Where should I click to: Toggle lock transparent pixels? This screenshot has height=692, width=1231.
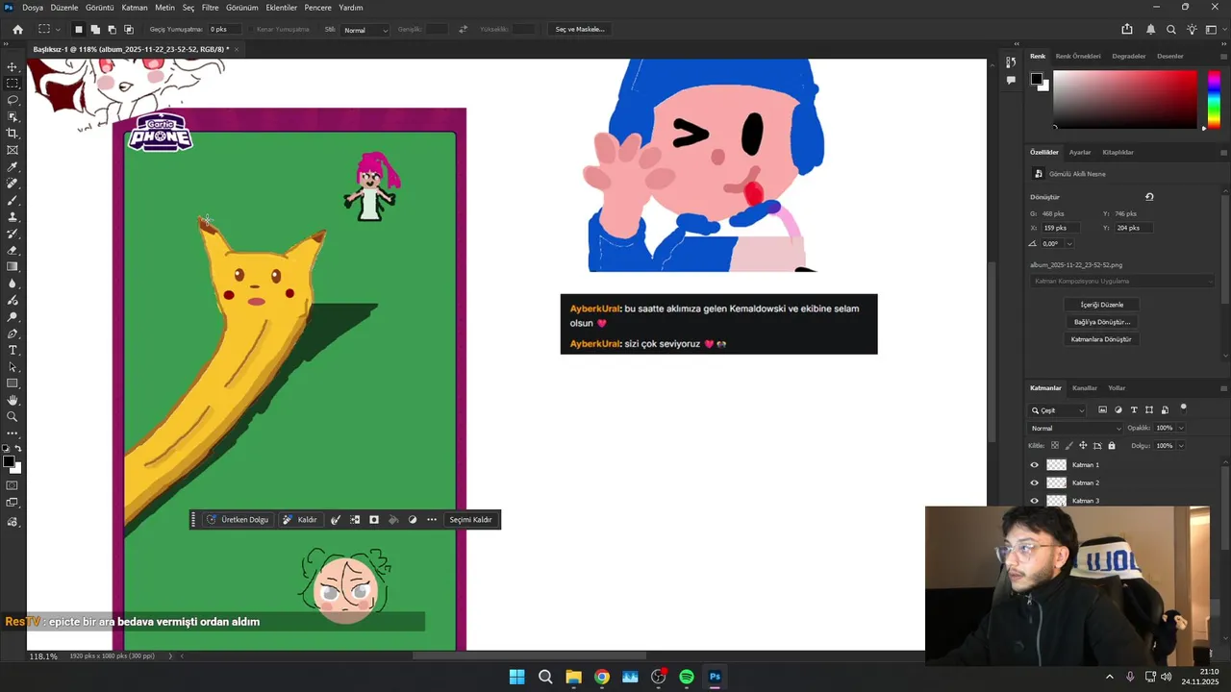tap(1055, 446)
